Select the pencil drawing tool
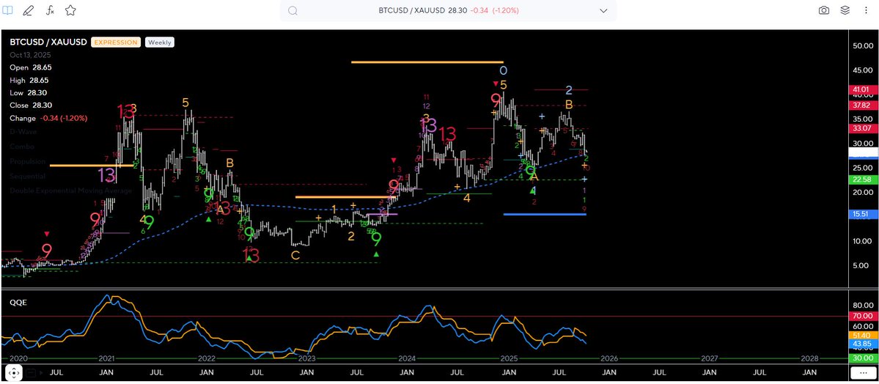Screen dimensions: 879x384 29,10
